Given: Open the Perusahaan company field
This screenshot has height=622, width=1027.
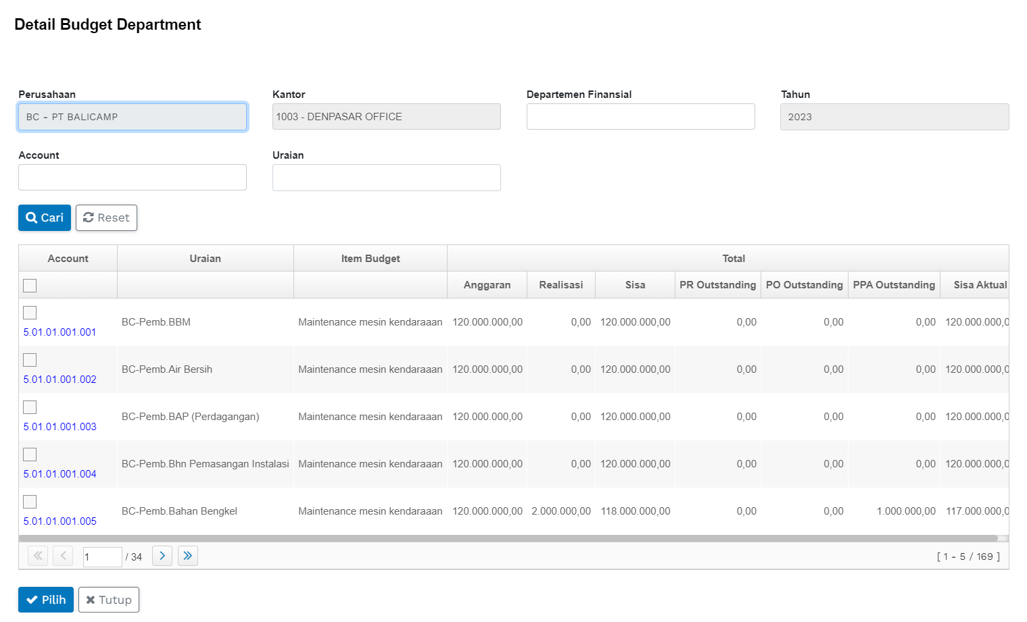Looking at the screenshot, I should pos(133,117).
